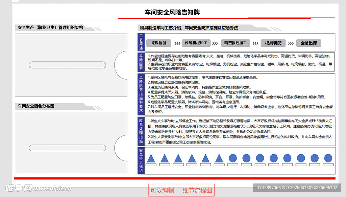Select the 精密数控加工 process step box
This screenshot has width=346, height=197.
click(x=236, y=43)
